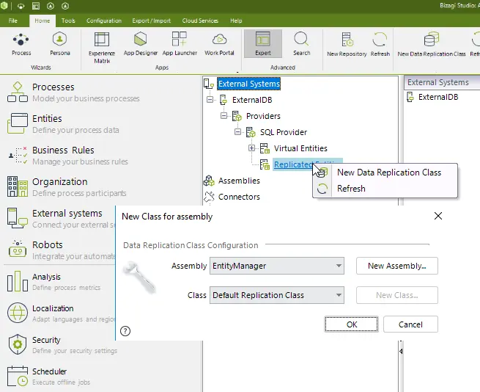Open the Analysis module
The image size is (480, 392).
[x=54, y=282]
